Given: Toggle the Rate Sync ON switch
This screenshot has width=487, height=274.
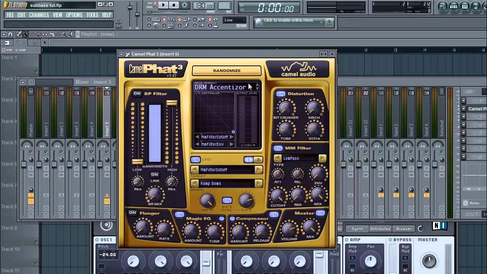Looking at the screenshot, I should (227, 200).
